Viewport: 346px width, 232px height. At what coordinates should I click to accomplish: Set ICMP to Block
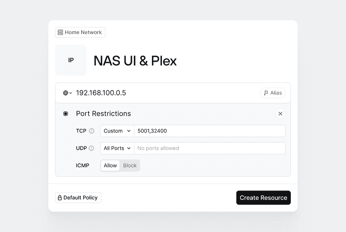[x=130, y=165]
